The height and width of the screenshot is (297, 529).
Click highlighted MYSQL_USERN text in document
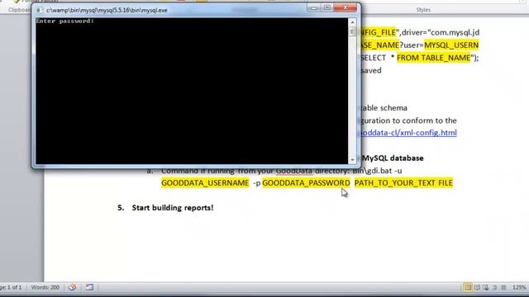451,45
